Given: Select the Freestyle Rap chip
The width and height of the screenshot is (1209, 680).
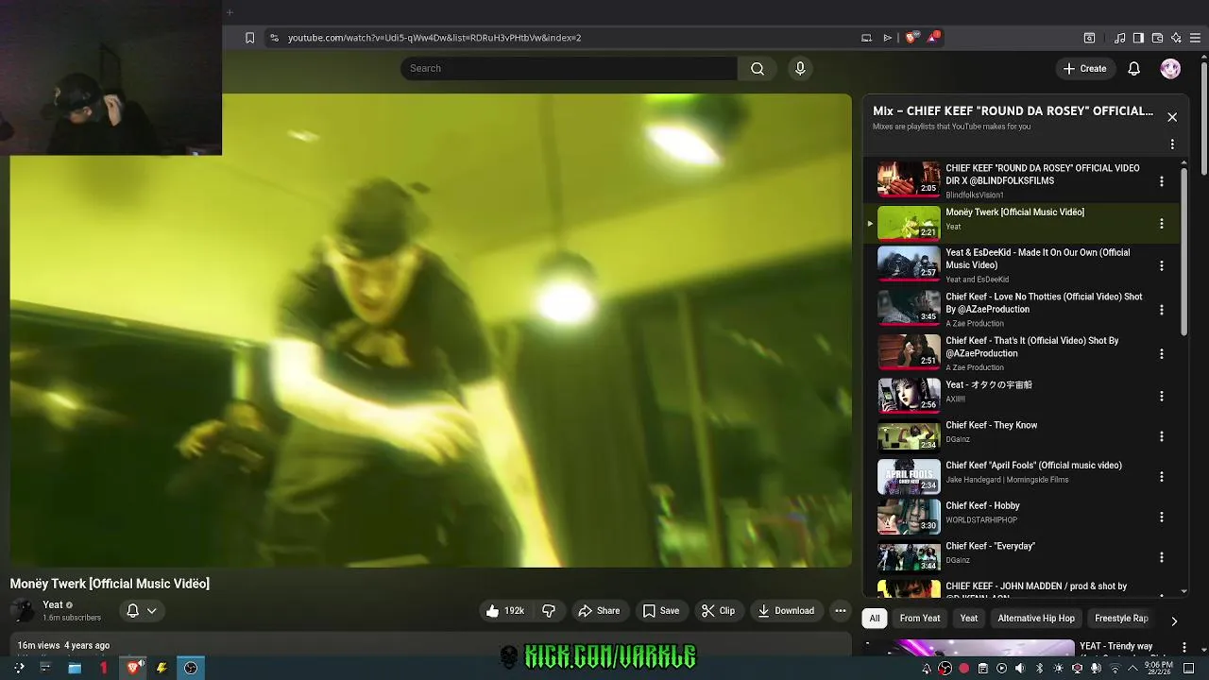Looking at the screenshot, I should [1121, 619].
